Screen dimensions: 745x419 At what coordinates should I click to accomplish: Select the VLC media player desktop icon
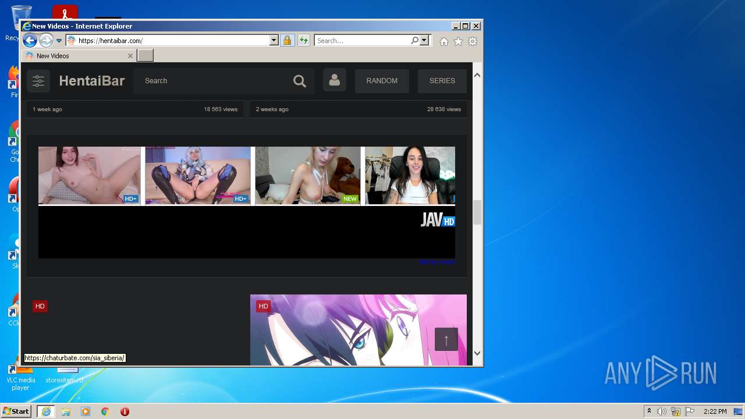pos(21,378)
